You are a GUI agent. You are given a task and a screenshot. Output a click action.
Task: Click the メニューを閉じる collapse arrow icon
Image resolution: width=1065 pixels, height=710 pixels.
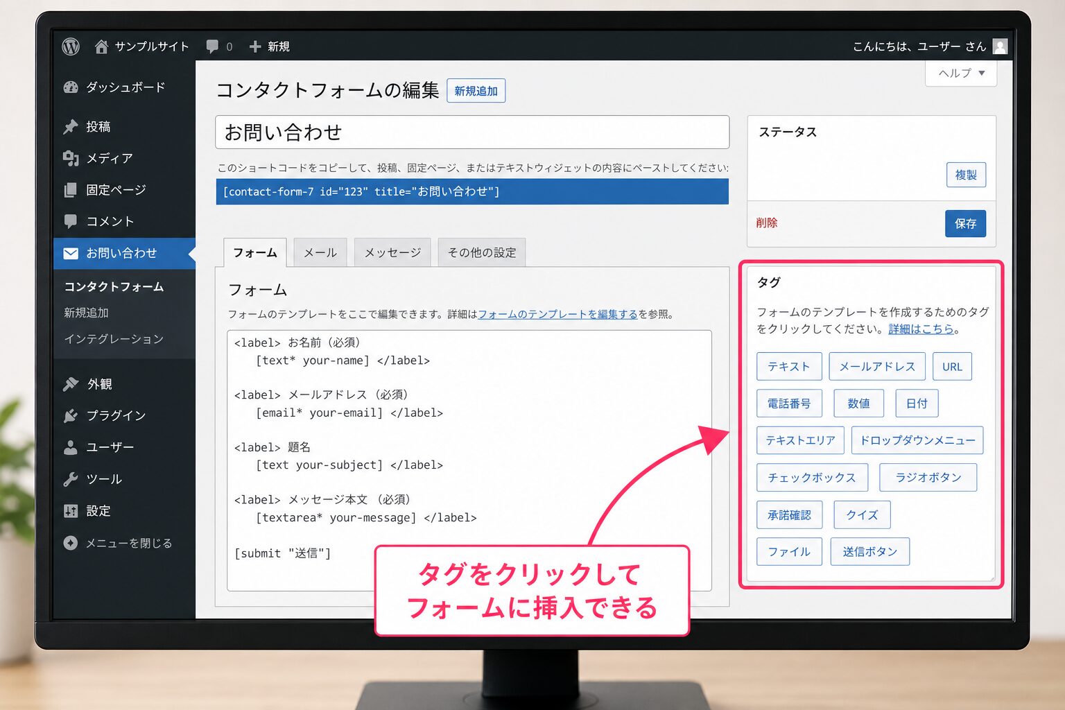tap(71, 543)
